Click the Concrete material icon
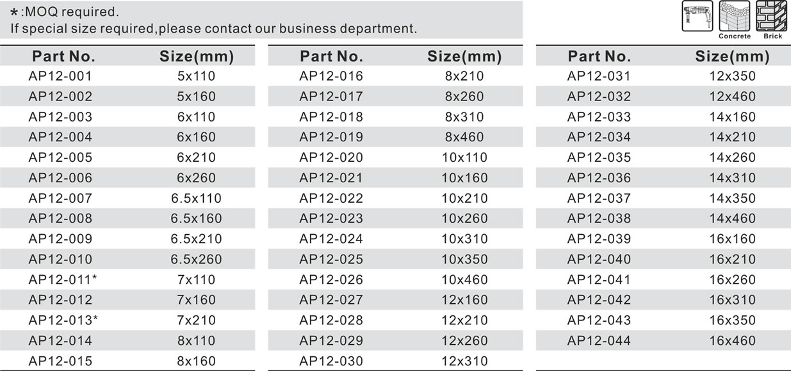Screen dimensions: 791x371 tap(734, 16)
